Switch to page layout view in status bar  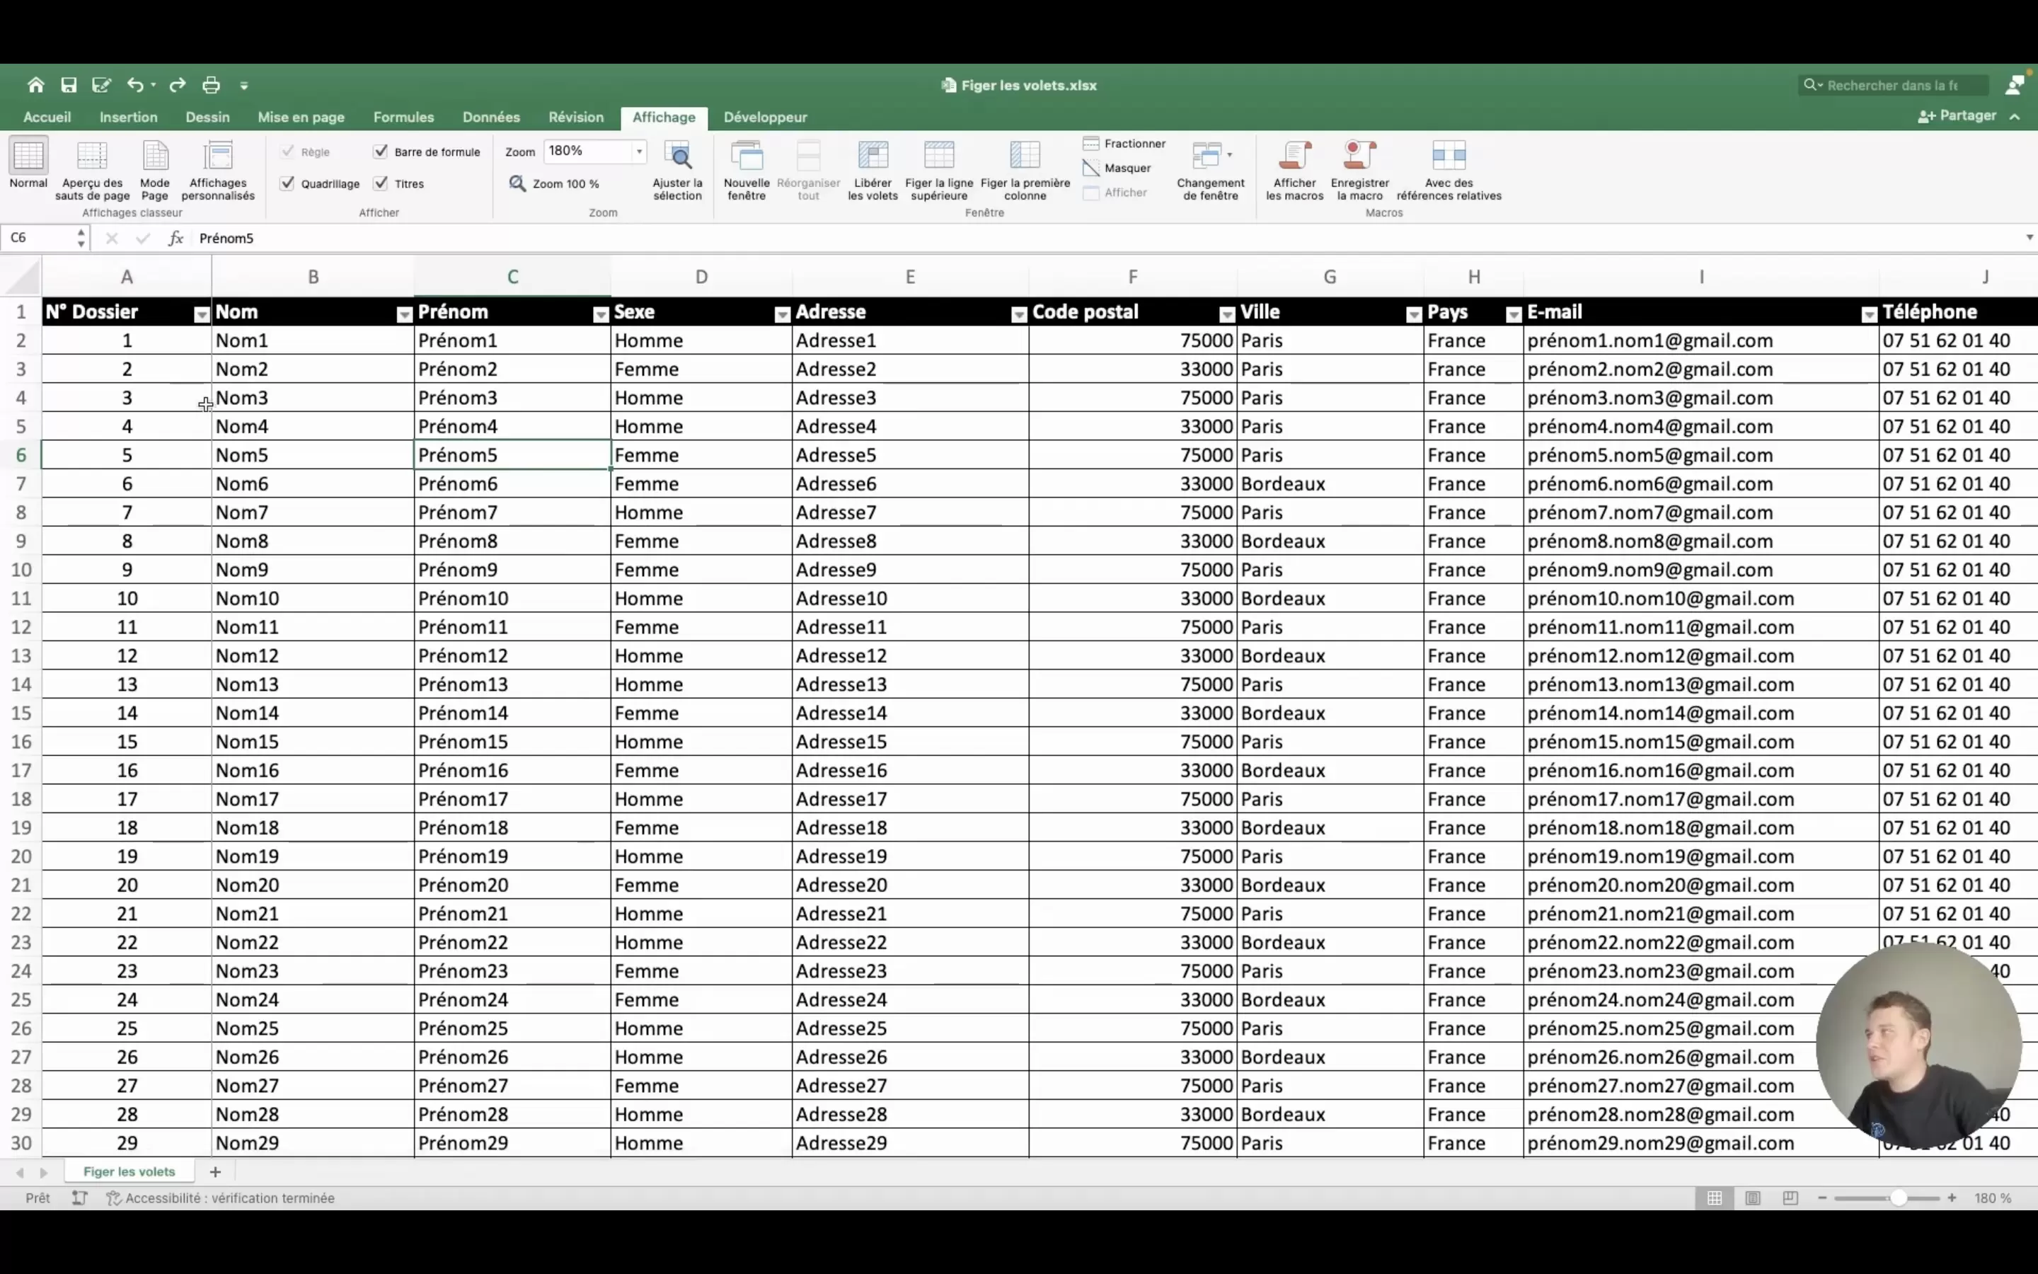(x=1753, y=1198)
